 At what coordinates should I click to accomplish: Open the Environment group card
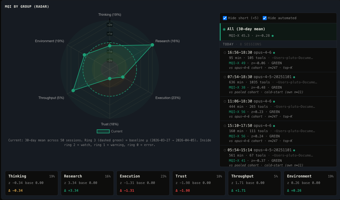[310, 183]
